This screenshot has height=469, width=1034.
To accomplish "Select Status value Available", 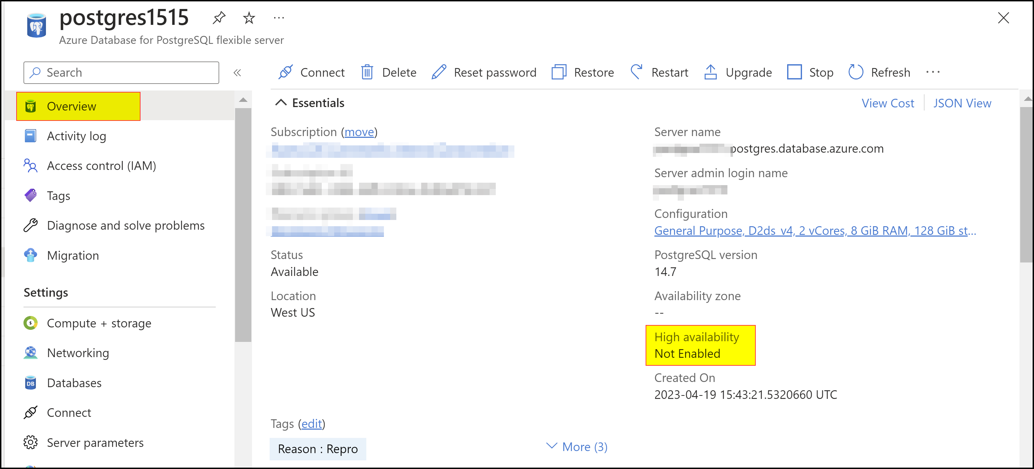I will coord(294,272).
